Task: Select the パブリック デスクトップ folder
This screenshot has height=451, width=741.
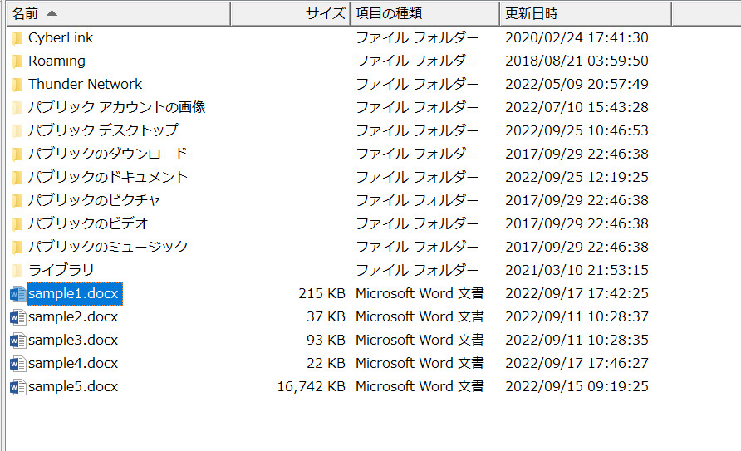Action: (x=103, y=131)
